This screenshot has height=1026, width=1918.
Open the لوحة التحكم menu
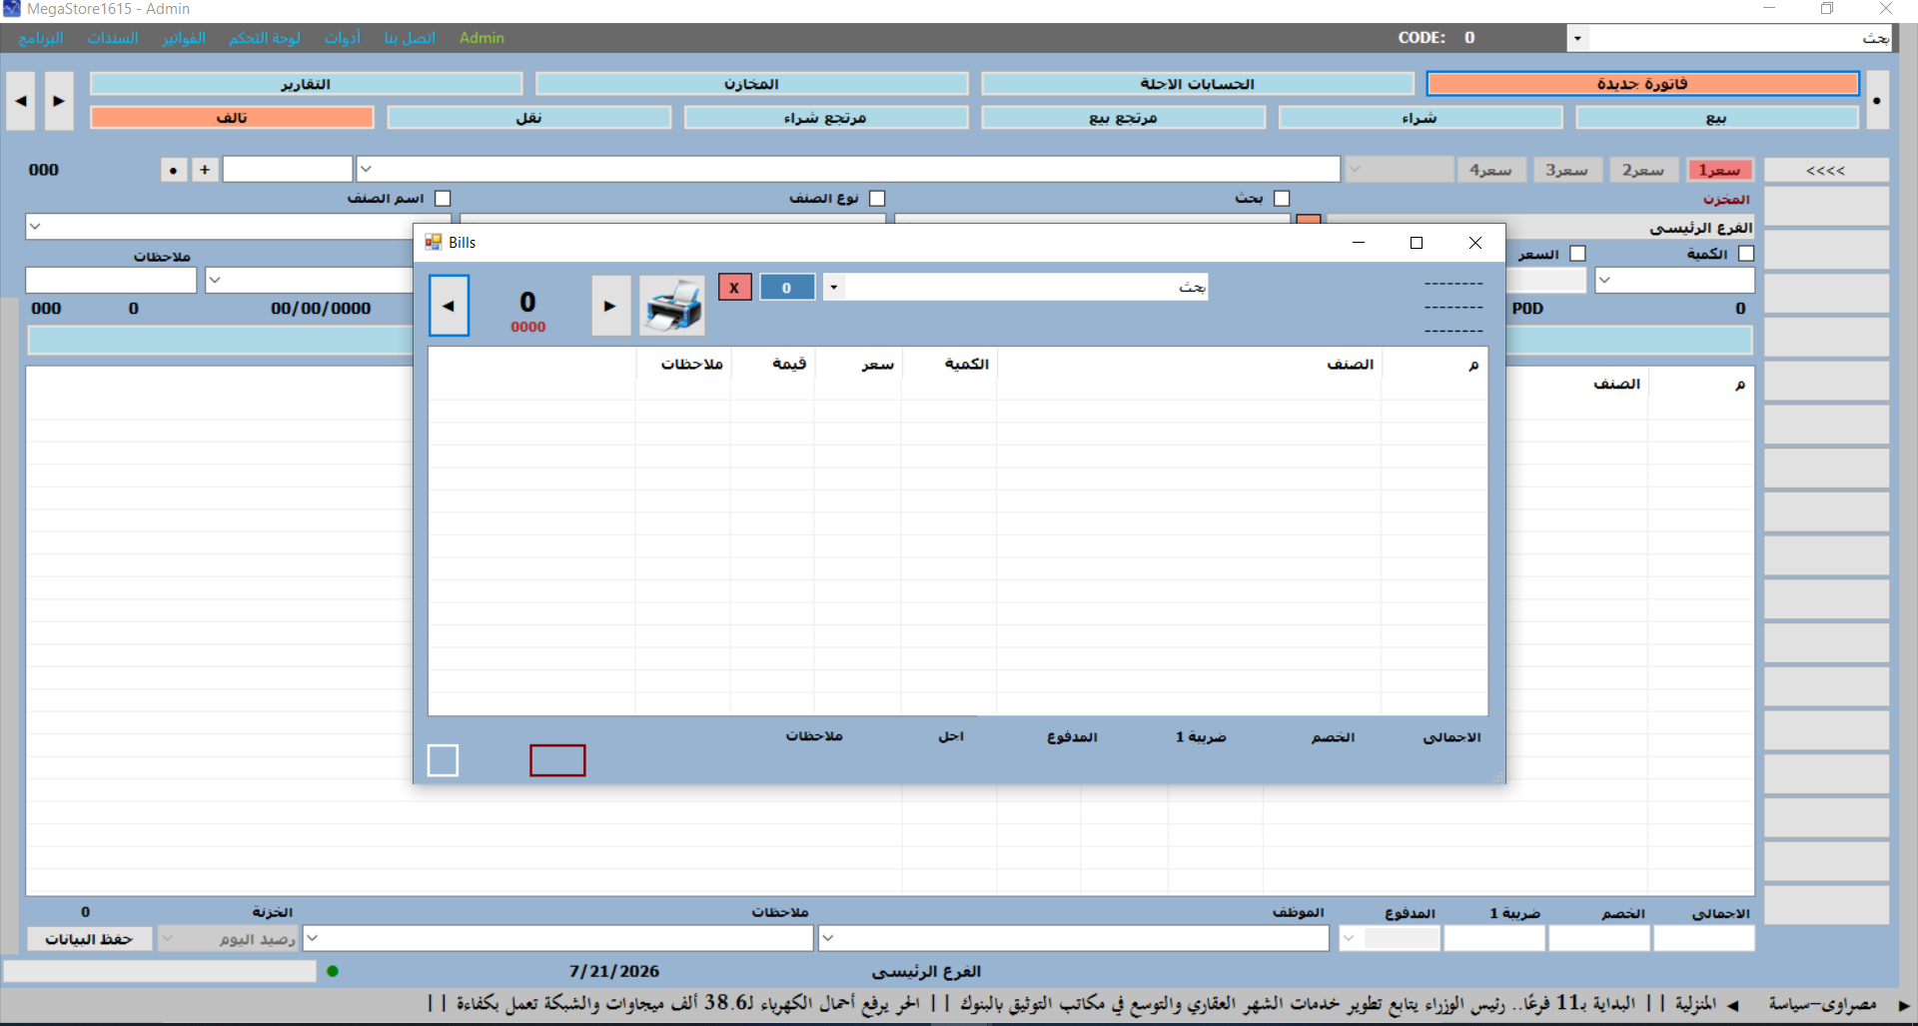(264, 38)
